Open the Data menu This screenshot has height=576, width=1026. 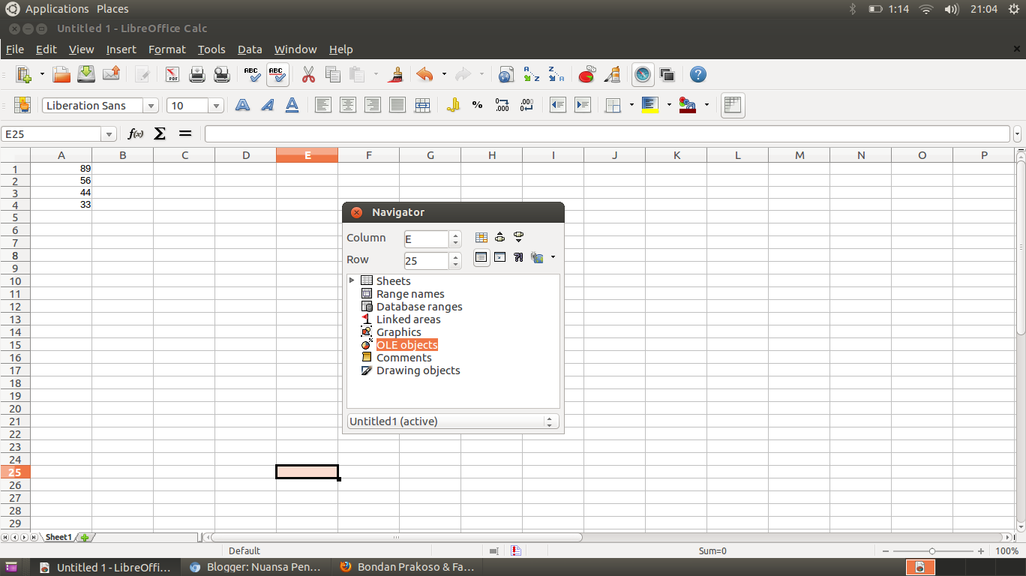point(250,49)
